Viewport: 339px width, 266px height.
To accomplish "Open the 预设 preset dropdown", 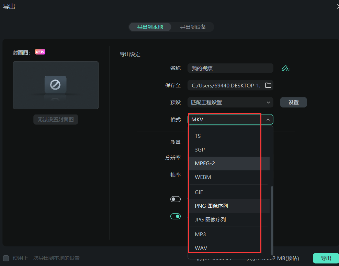I will click(230, 102).
